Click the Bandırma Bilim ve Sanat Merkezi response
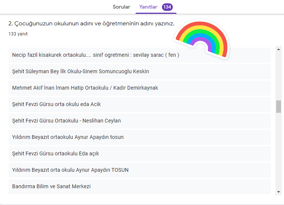Image resolution: width=284 pixels, height=205 pixels. pos(52,186)
